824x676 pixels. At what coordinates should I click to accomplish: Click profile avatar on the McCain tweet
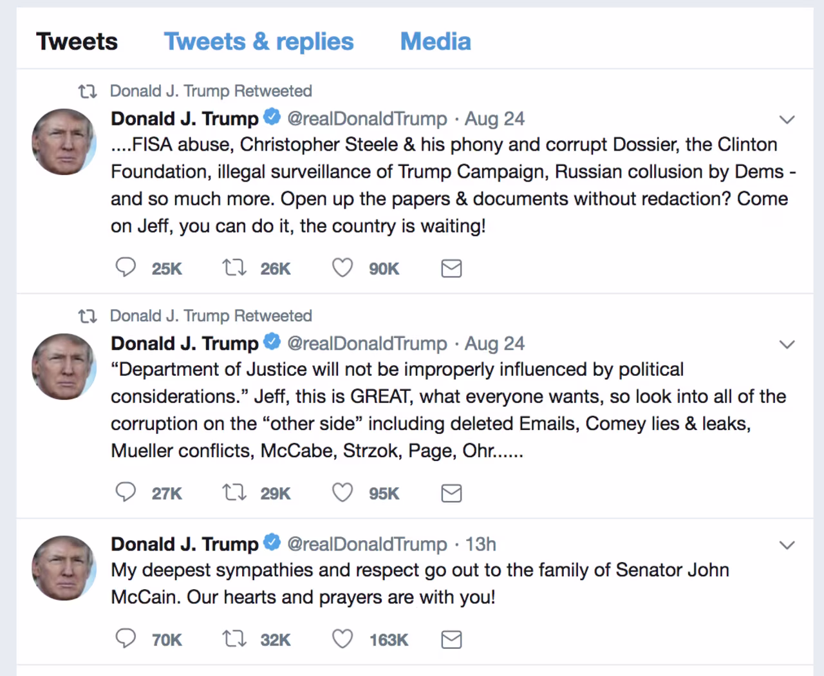(x=64, y=568)
